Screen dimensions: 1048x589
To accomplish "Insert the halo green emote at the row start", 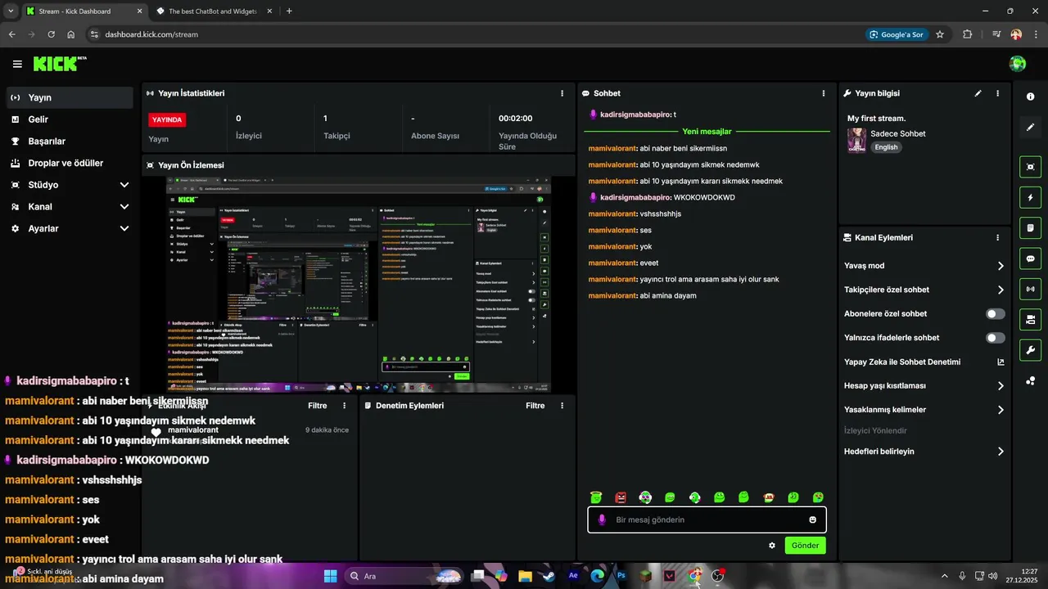I will 596,497.
